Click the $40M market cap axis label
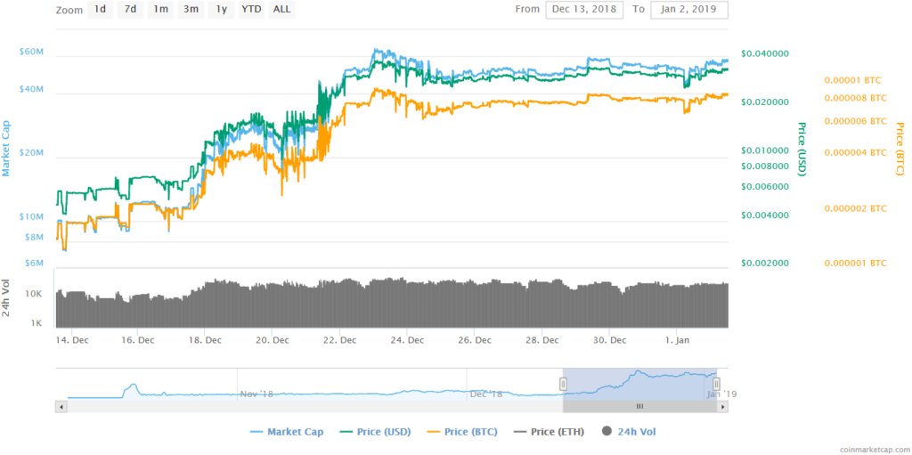Screen dimensions: 912x455 31,89
